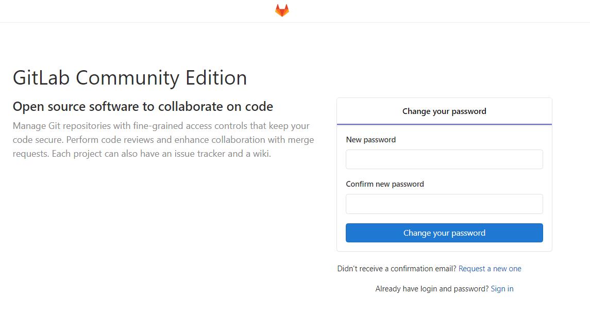
Task: Click the word Community in the main heading
Action: [128, 78]
